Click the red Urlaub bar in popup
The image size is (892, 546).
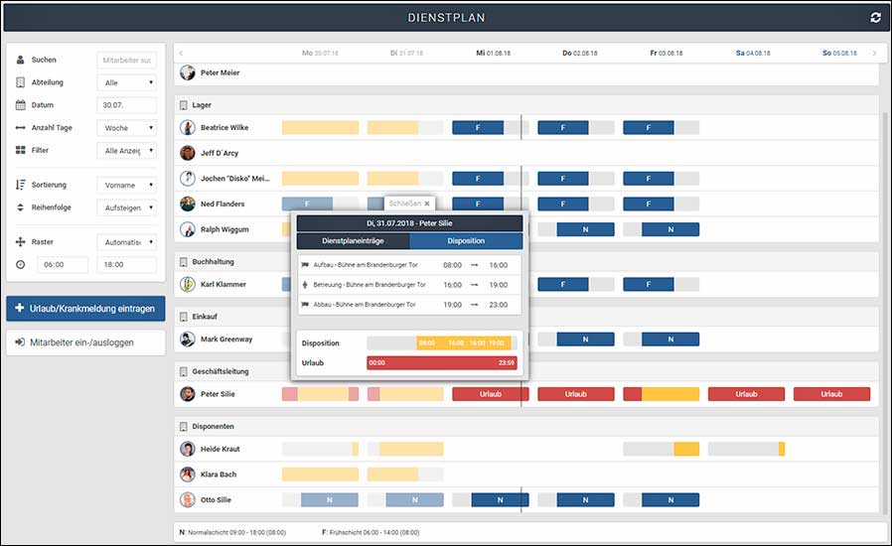click(x=444, y=363)
